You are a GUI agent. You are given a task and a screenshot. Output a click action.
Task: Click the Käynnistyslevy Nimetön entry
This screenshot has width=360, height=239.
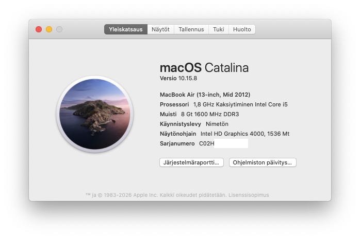(x=194, y=124)
